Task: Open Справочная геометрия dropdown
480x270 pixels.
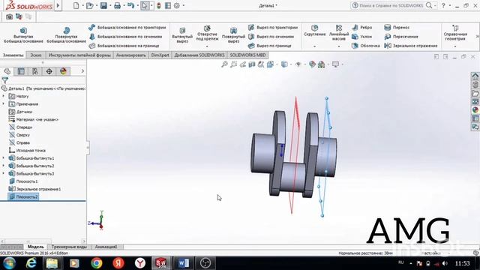Action: 455,46
